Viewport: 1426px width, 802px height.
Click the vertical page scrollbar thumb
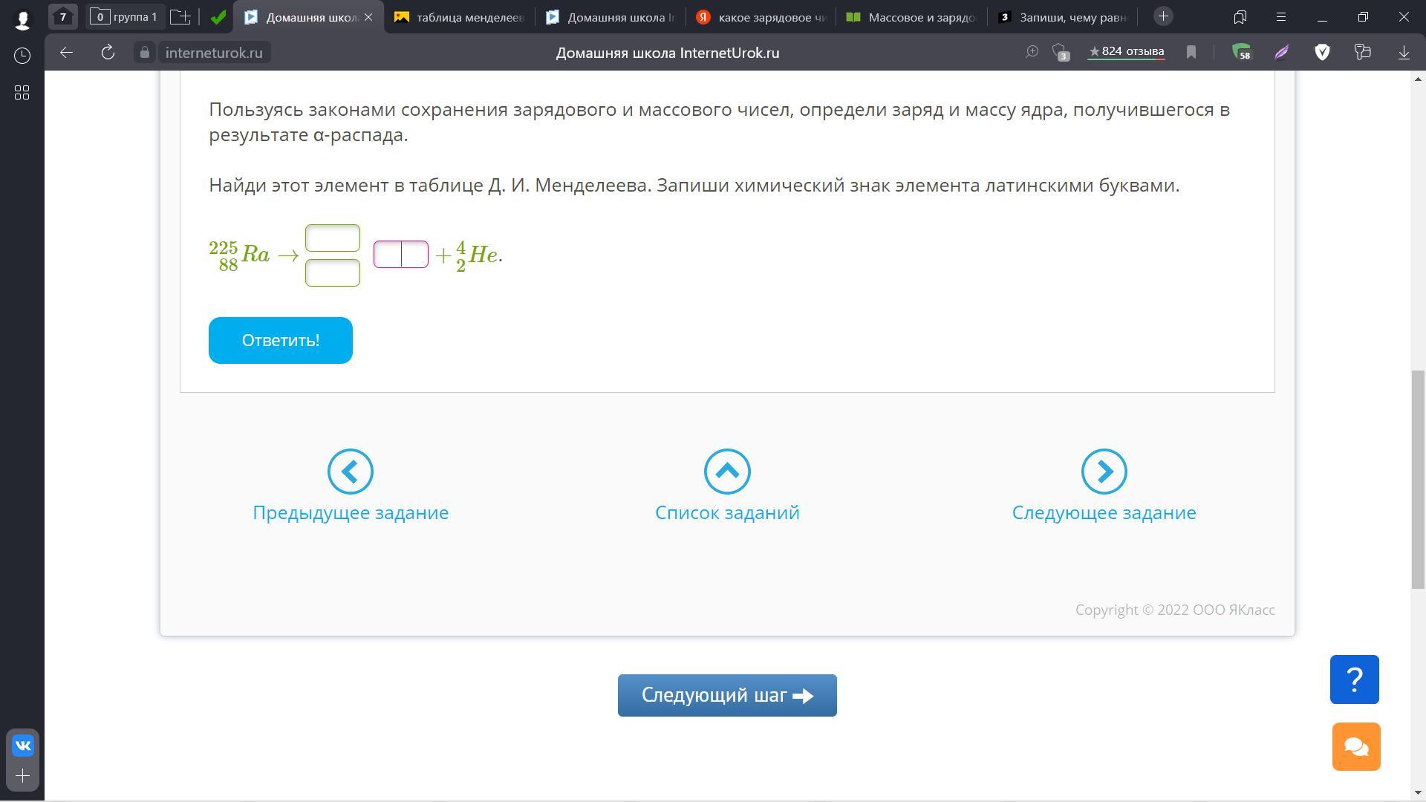1418,479
